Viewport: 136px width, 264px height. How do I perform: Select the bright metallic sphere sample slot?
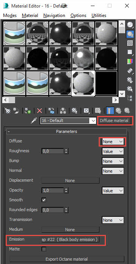(83, 58)
